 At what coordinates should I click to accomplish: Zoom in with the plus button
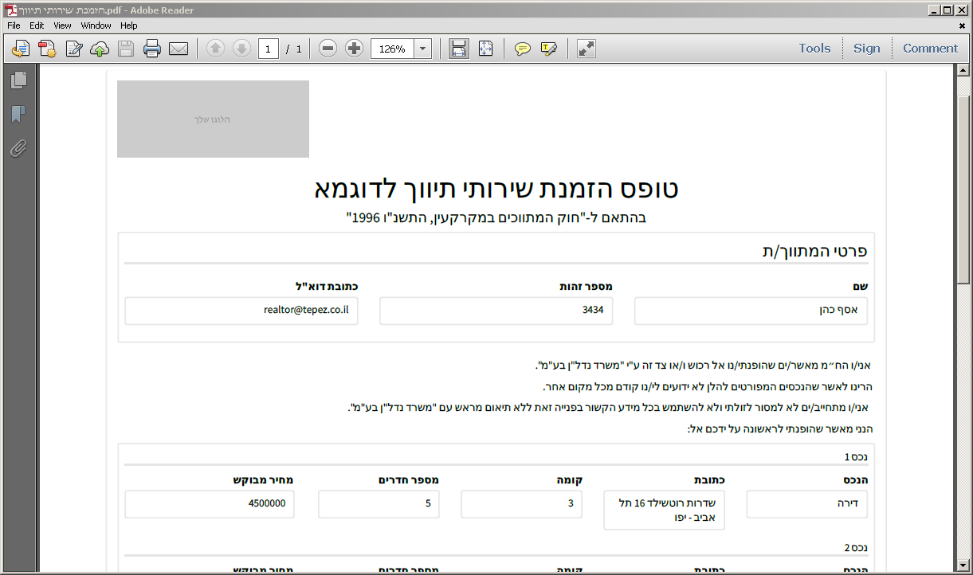tap(355, 49)
